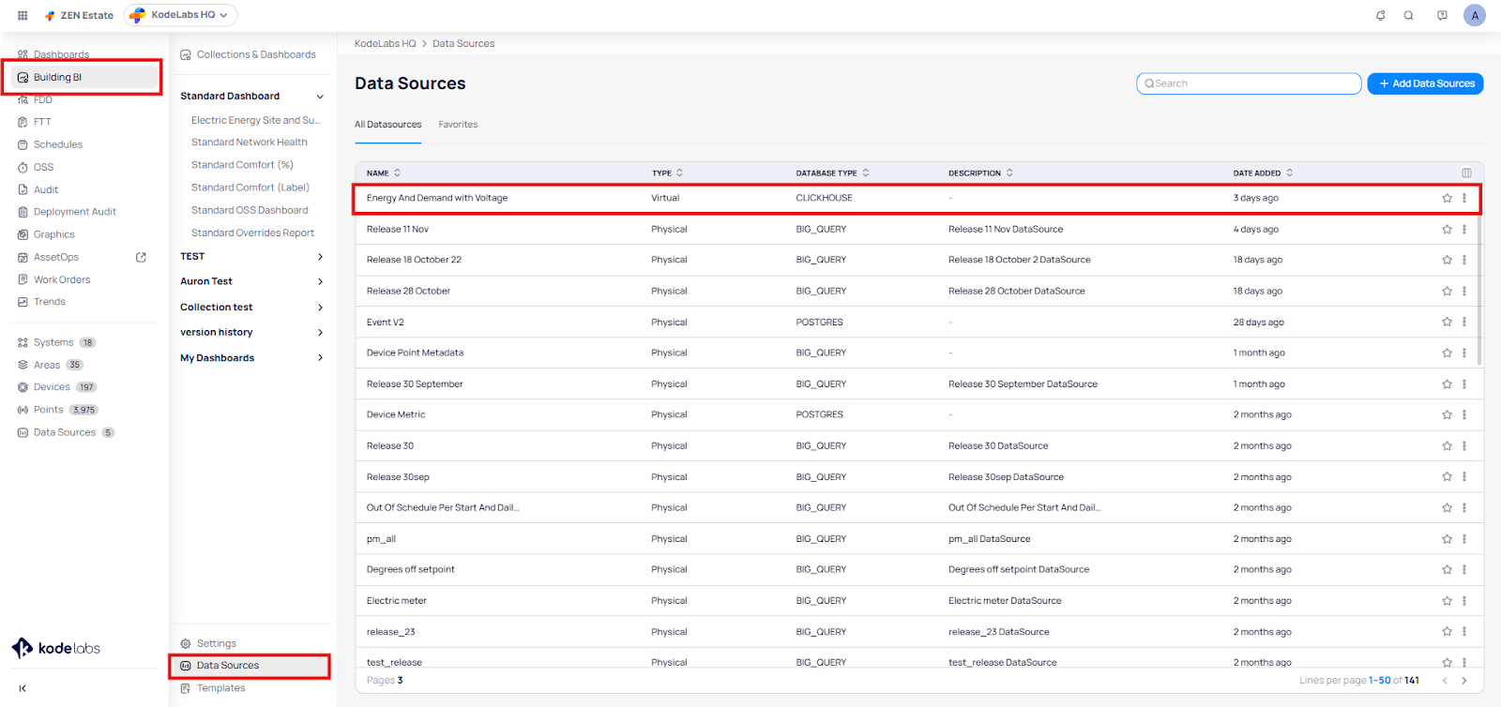Open the KodeLabs HQ site dropdown
The height and width of the screenshot is (707, 1501).
181,15
